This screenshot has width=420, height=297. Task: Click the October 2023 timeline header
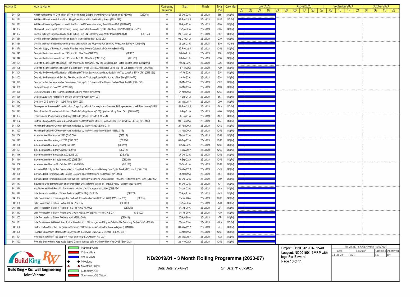click(x=380, y=6)
